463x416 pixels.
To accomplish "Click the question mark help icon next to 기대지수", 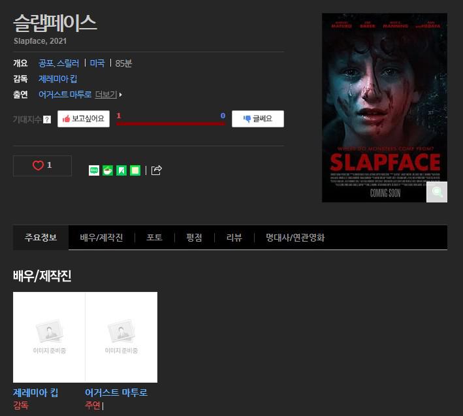I will pos(47,120).
